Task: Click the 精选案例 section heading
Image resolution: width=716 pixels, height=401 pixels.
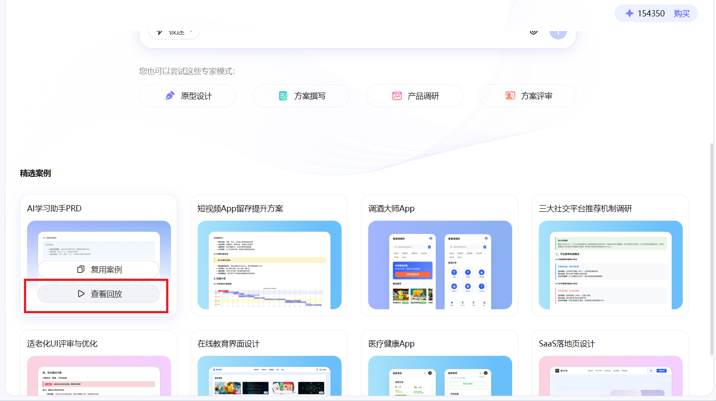Action: coord(35,173)
